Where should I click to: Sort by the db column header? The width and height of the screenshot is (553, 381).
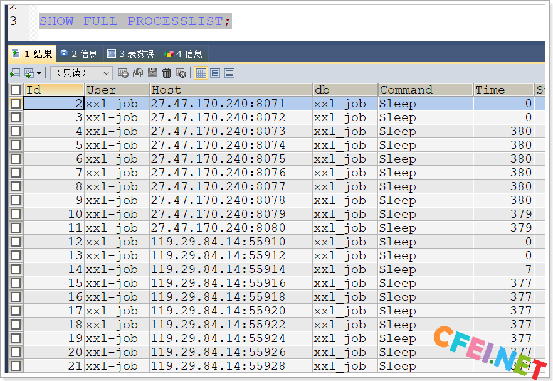coord(345,90)
